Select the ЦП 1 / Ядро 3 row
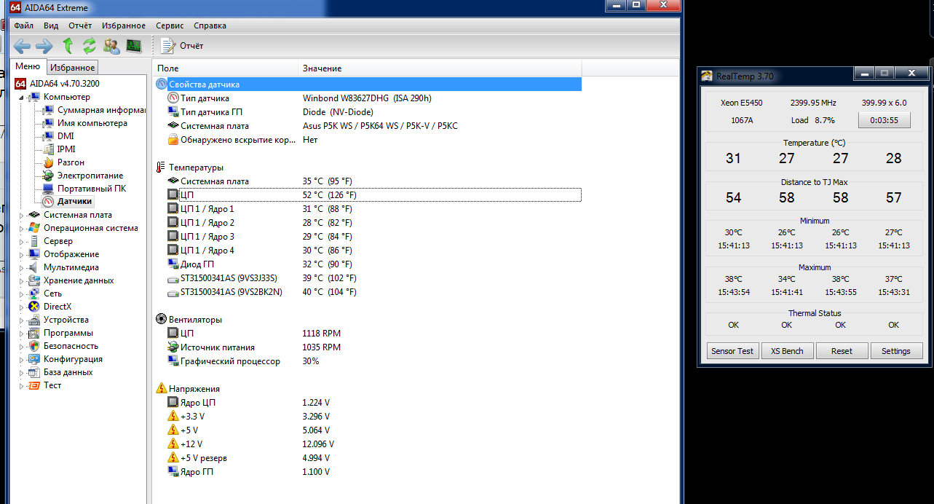 (x=368, y=237)
